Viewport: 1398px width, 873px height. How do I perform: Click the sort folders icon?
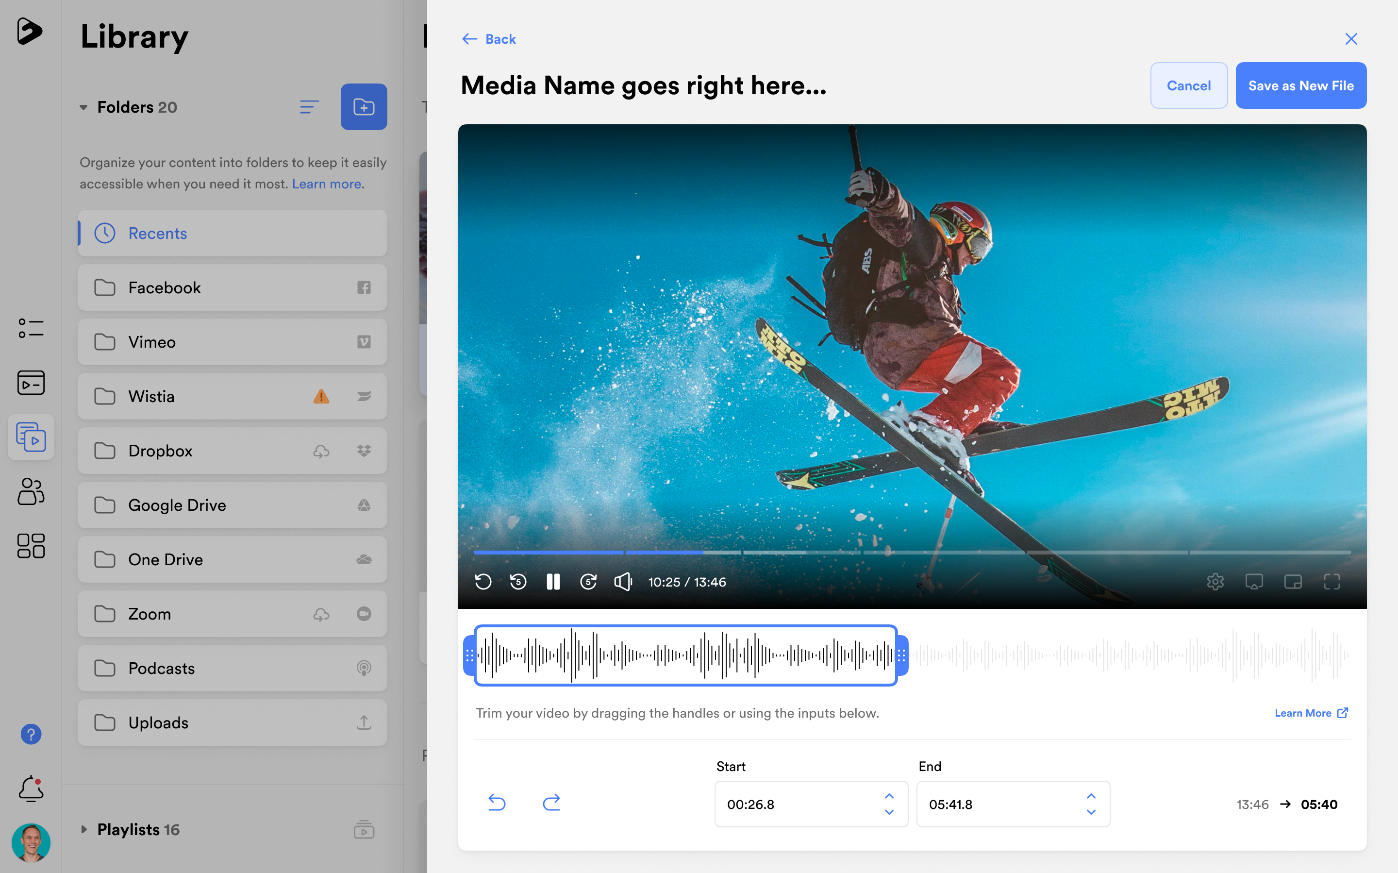[309, 107]
